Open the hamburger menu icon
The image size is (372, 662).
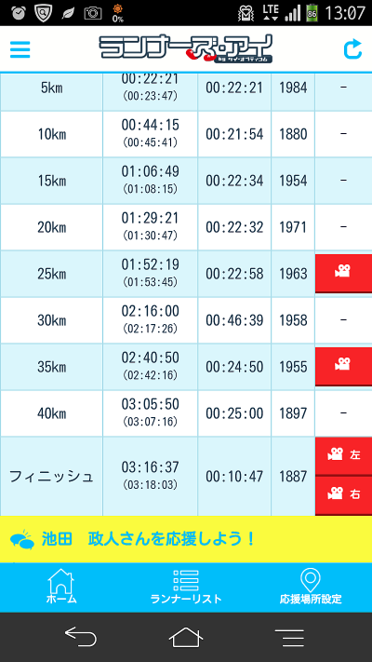click(20, 49)
